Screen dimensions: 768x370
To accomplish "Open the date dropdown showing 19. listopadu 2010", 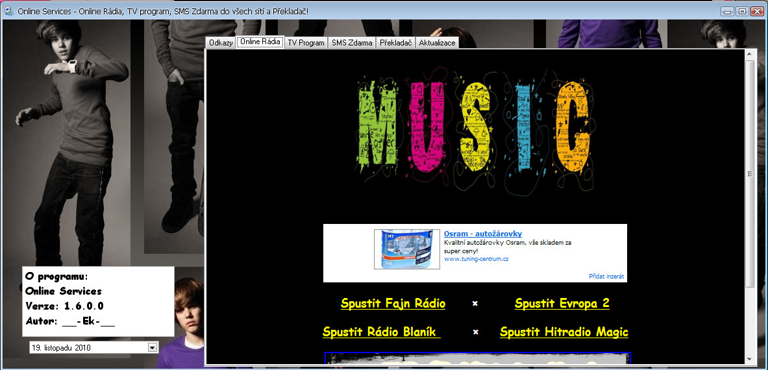I will click(x=93, y=347).
